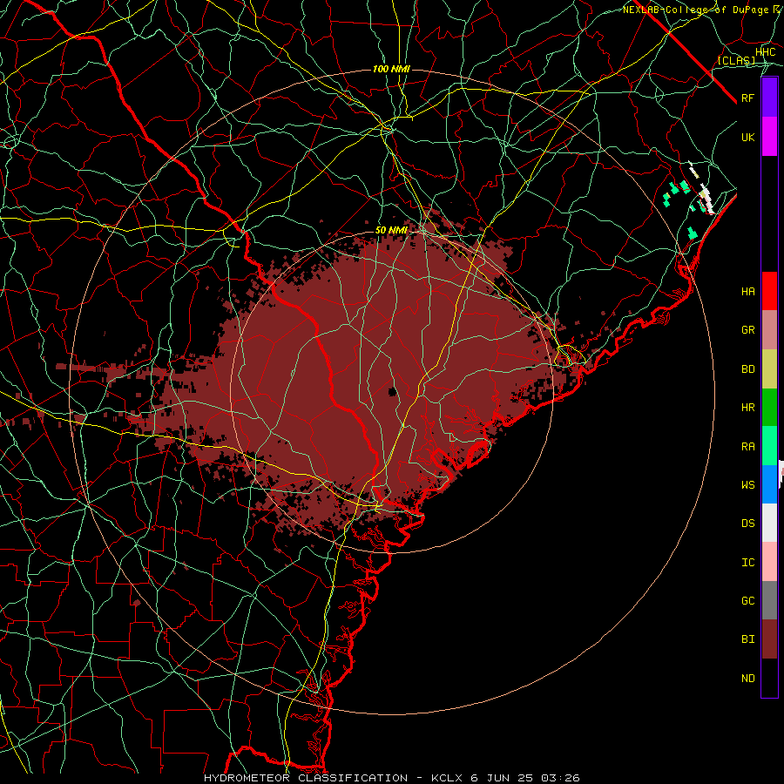Viewport: 784px width, 784px height.
Task: Click the DS legend label
Action: [748, 524]
